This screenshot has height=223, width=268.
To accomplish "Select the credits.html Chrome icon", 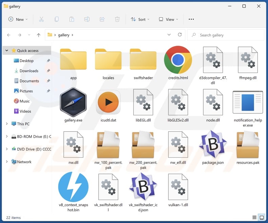I will [x=178, y=60].
